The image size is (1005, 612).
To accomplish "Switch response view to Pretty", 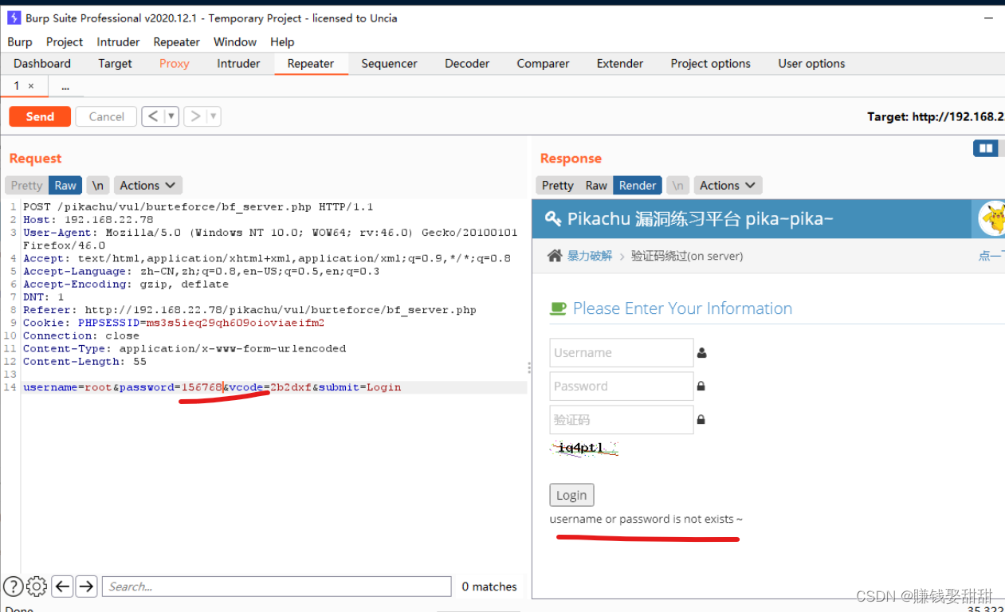I will [x=557, y=185].
